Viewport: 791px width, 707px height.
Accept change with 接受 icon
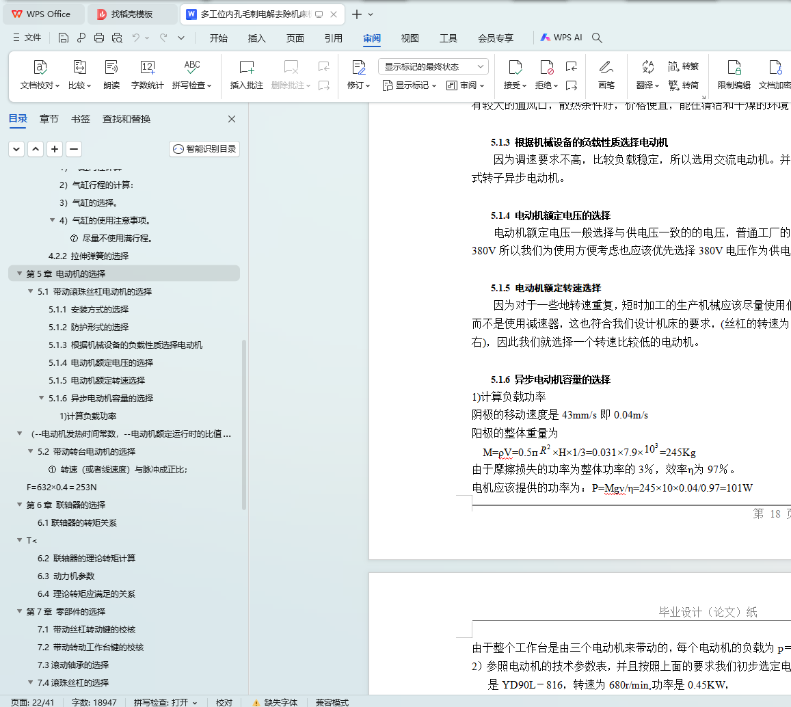pos(515,68)
